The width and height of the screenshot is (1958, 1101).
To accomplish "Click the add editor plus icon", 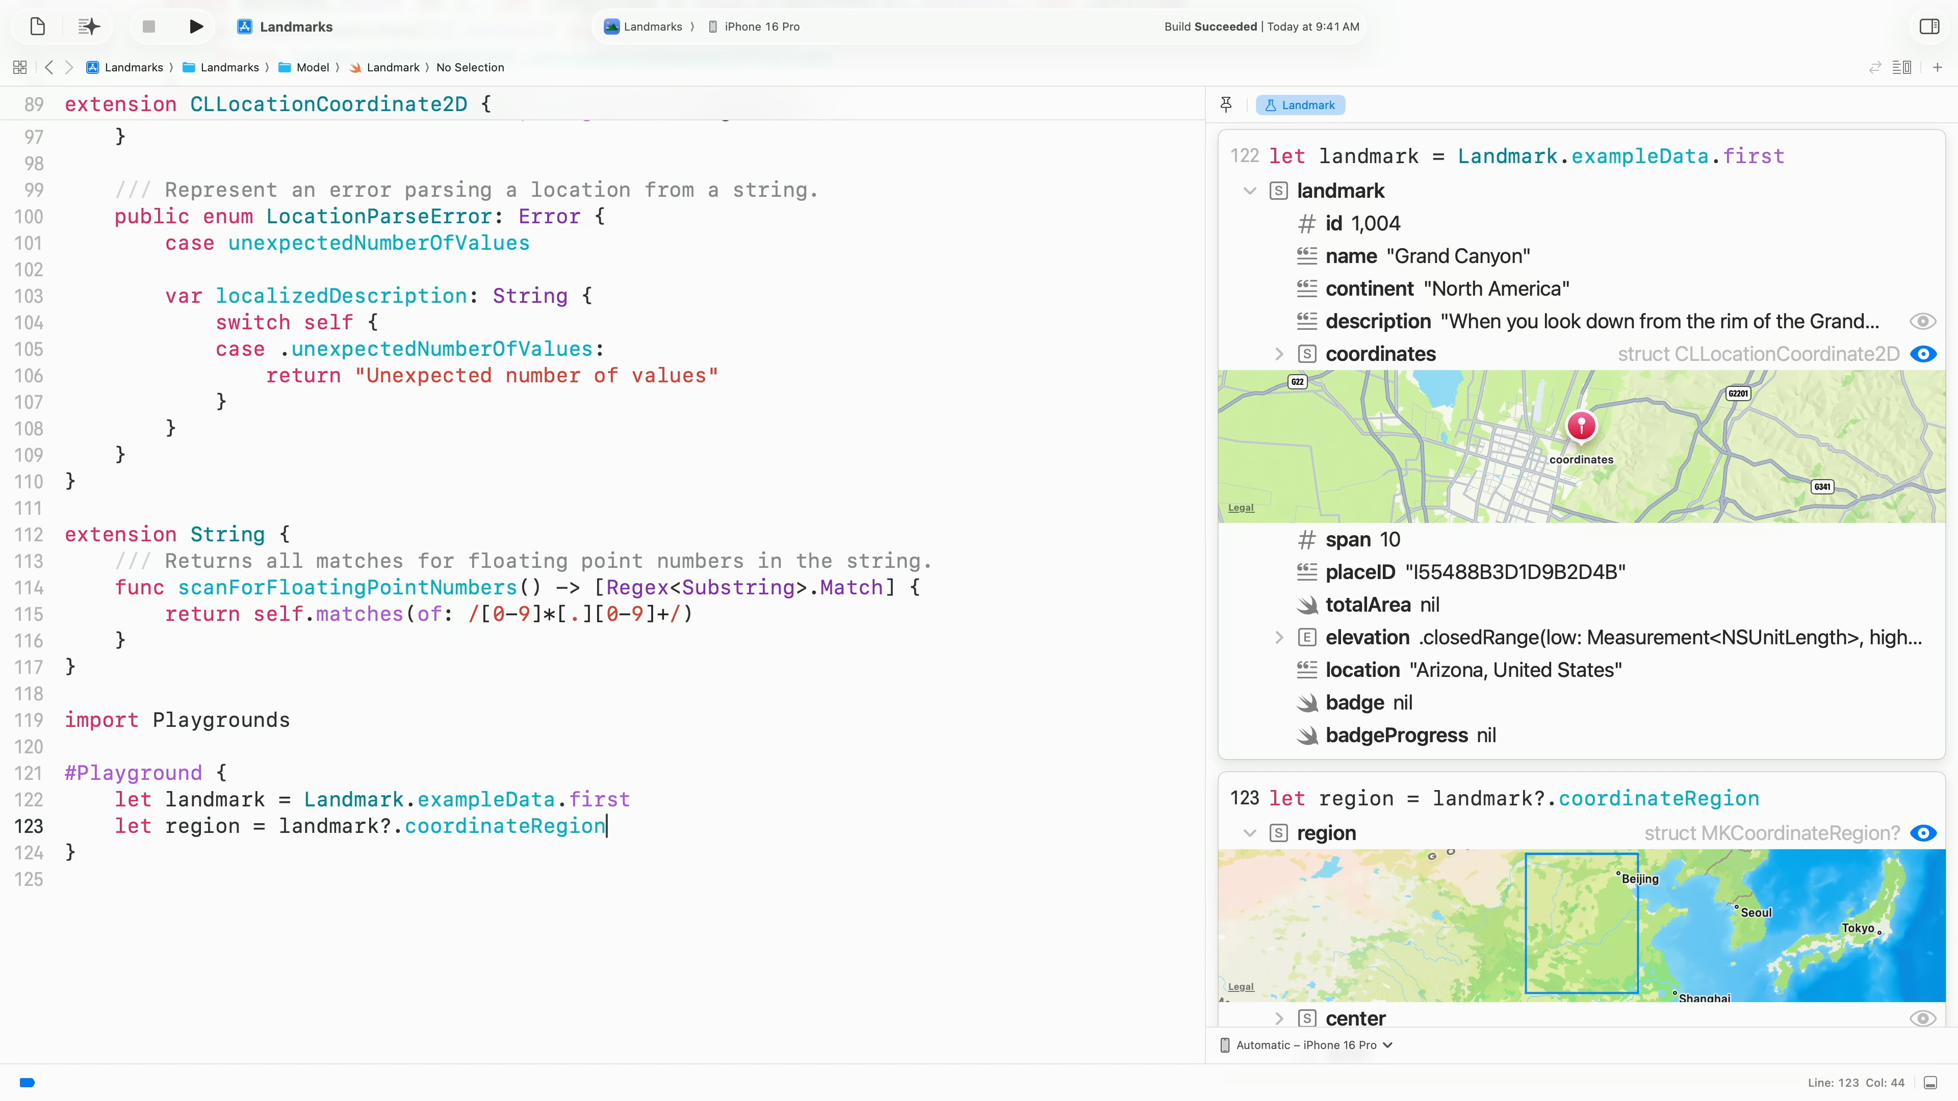I will pyautogui.click(x=1938, y=68).
